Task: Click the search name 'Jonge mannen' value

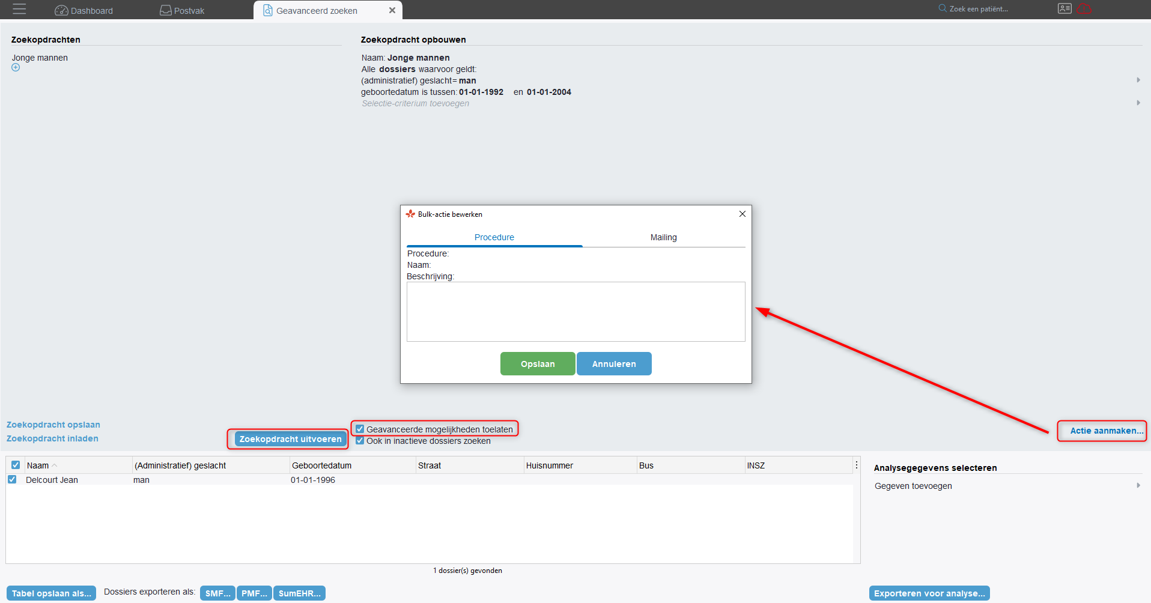Action: click(x=419, y=58)
